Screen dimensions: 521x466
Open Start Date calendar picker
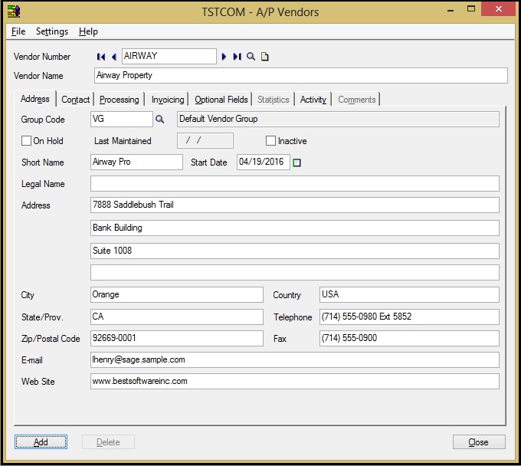(297, 162)
